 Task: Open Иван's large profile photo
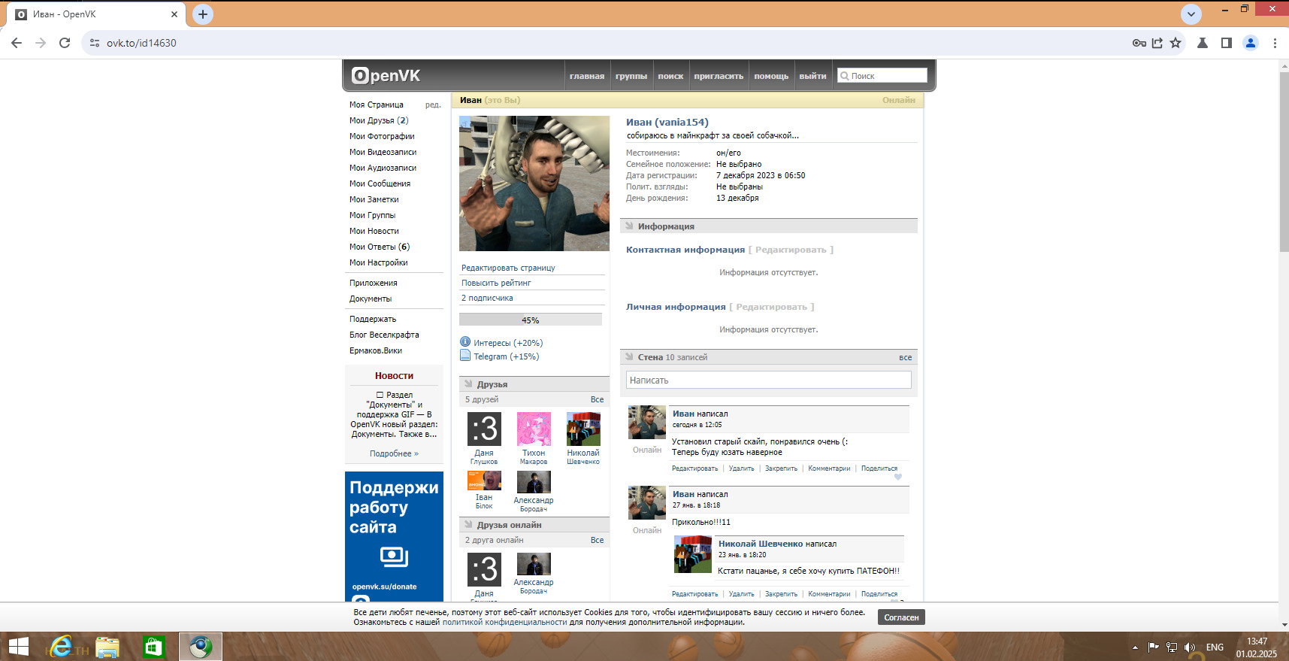(534, 183)
